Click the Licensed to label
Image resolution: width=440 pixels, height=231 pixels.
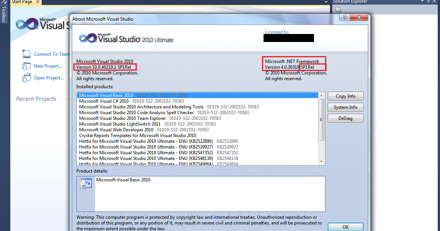(x=277, y=32)
